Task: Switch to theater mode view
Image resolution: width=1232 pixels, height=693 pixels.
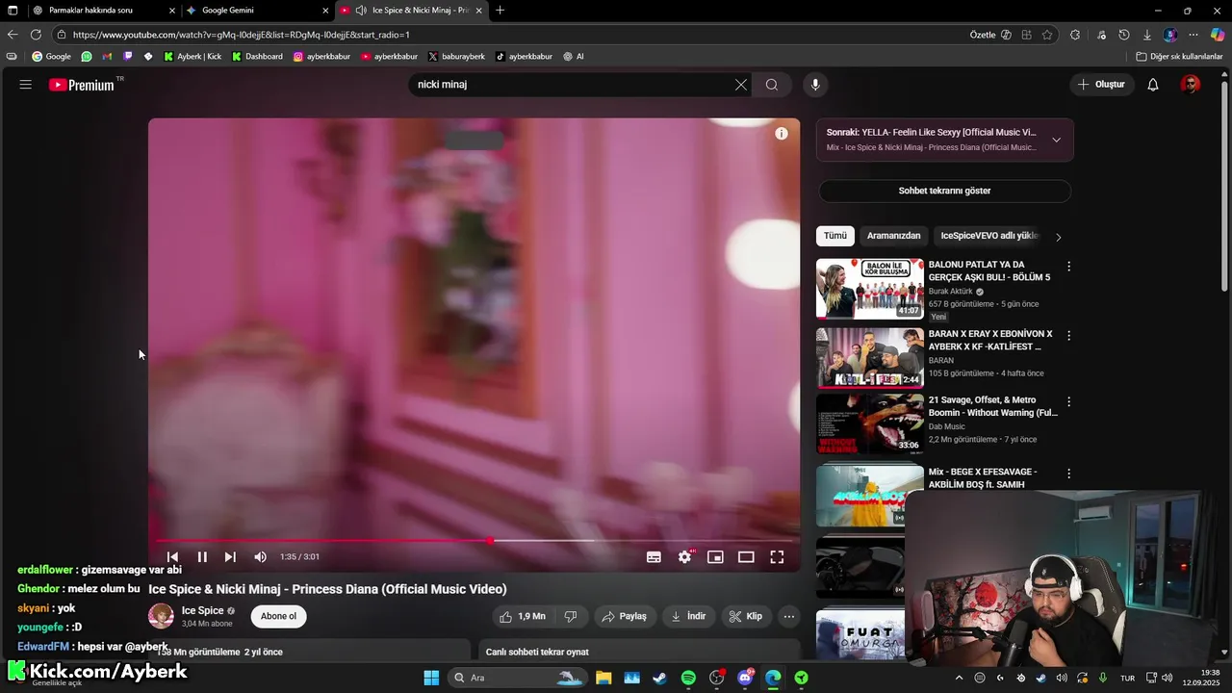Action: (x=746, y=556)
